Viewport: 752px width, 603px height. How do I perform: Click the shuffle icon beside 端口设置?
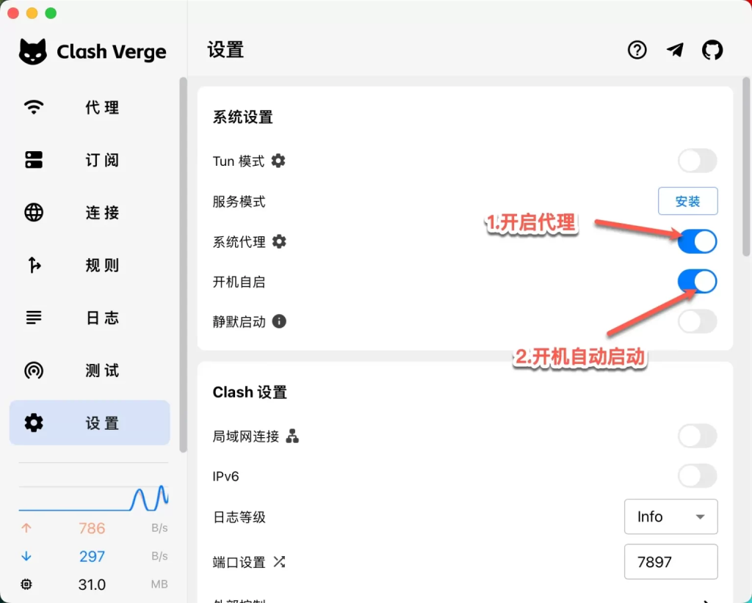point(279,562)
